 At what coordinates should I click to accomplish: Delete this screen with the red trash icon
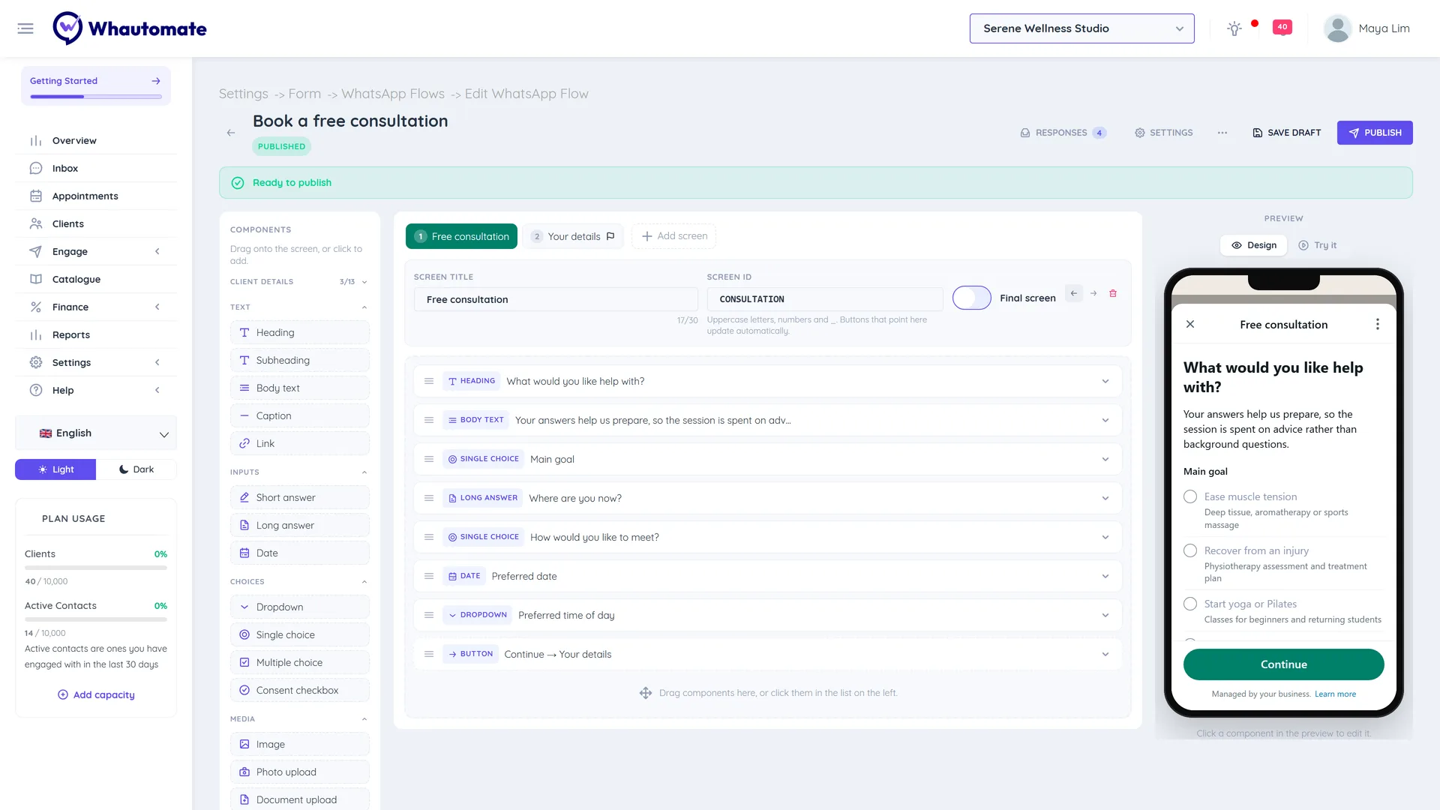(x=1113, y=293)
